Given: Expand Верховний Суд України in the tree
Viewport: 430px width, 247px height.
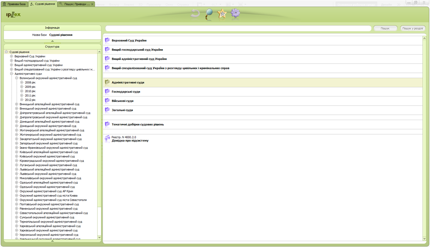Looking at the screenshot, I should [12, 56].
